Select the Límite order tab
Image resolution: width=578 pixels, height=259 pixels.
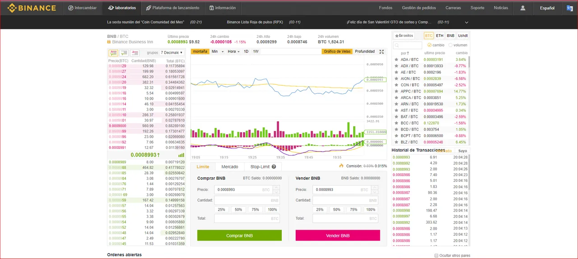(203, 167)
